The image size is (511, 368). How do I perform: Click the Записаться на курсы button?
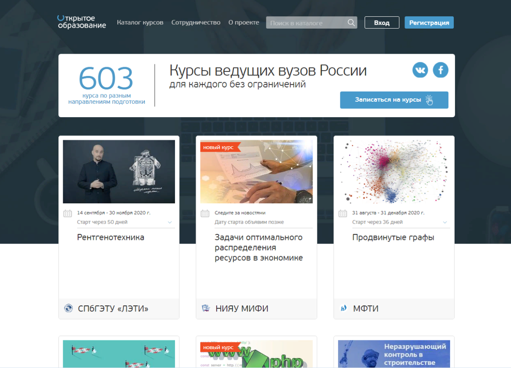394,100
